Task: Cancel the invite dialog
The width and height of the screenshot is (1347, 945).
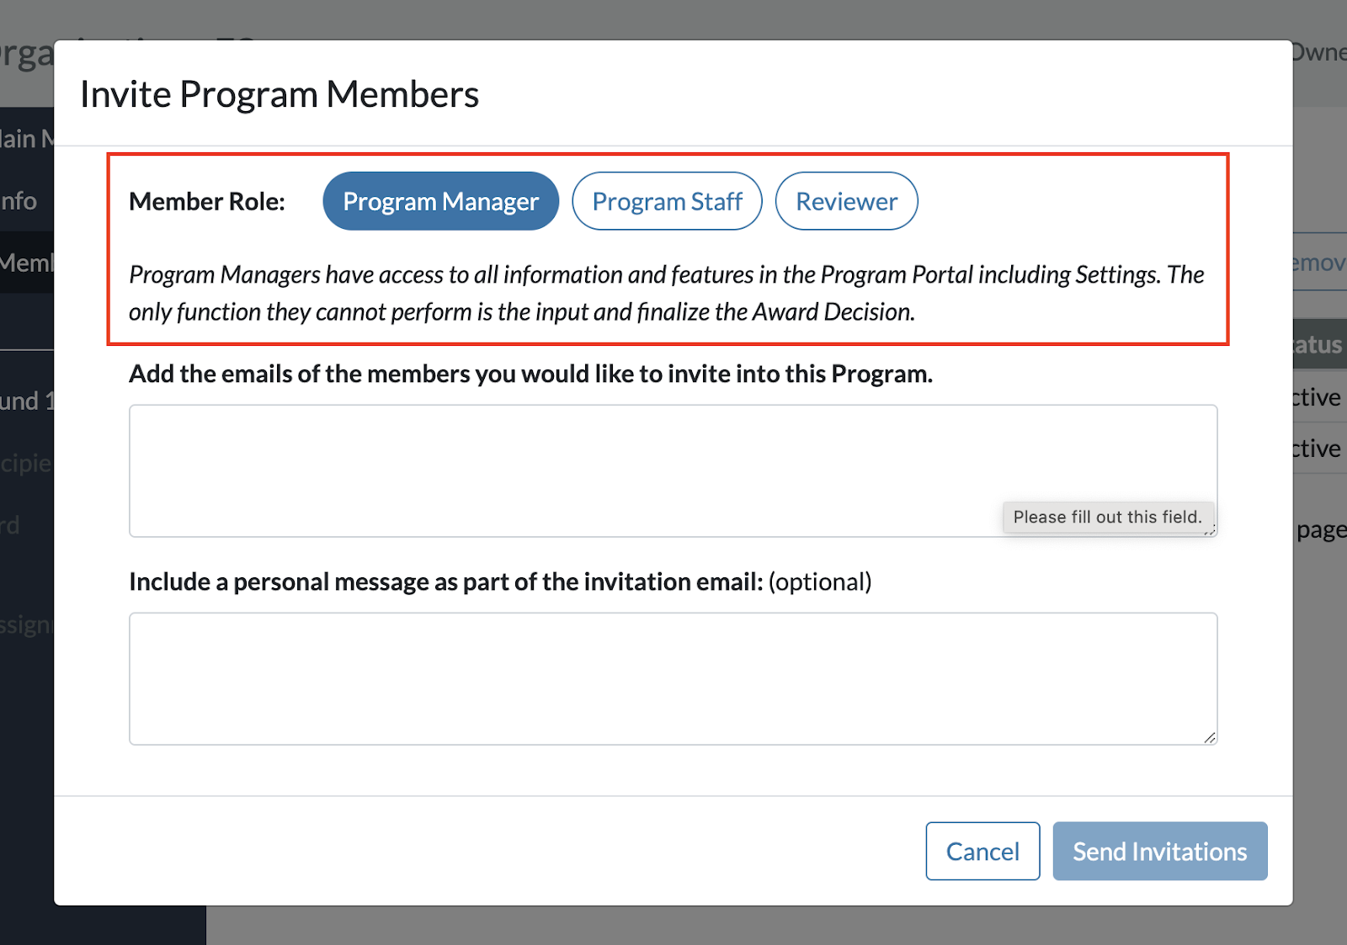Action: click(982, 851)
